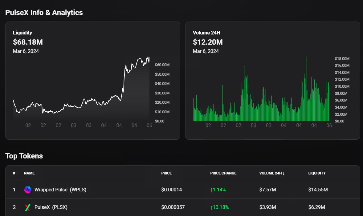Click the $18.00M volume axis label
The image size is (363, 216).
pos(342,59)
